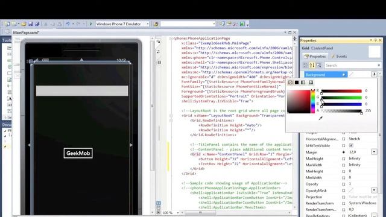Open the toolbar options overflow arrow
386x217 pixels.
(x=247, y=24)
